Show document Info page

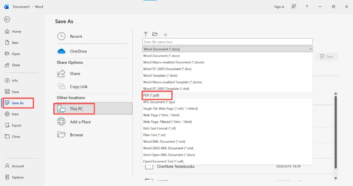click(x=12, y=80)
